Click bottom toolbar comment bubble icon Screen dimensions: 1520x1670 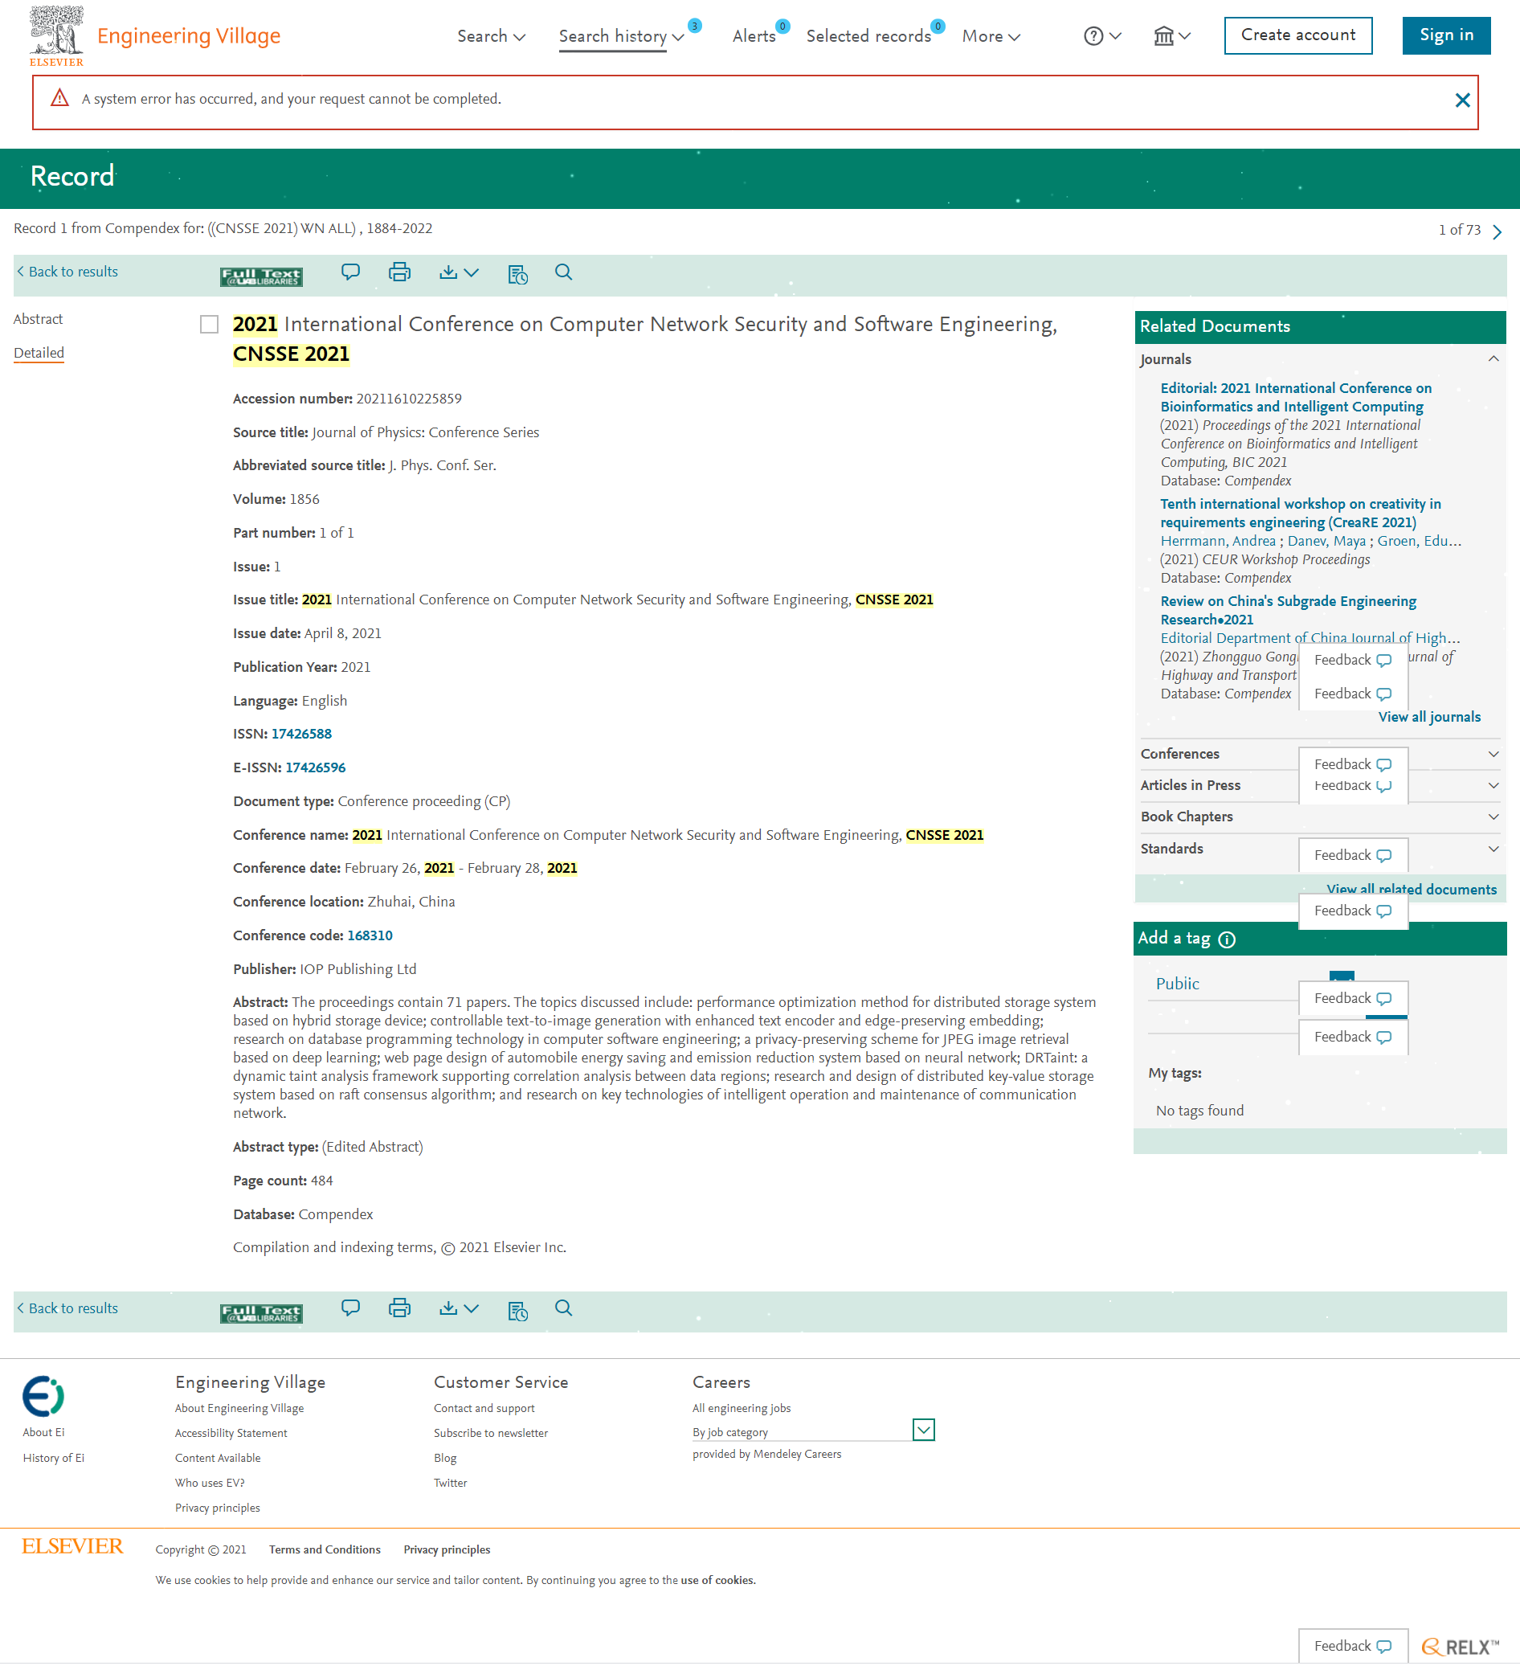coord(350,1308)
